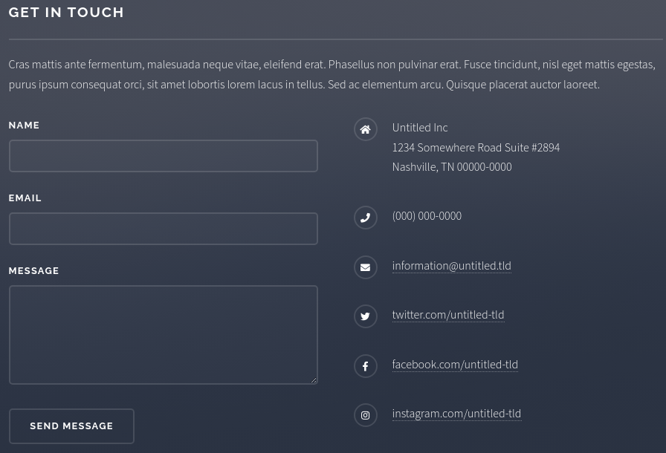Click the envelope email icon

pos(365,267)
